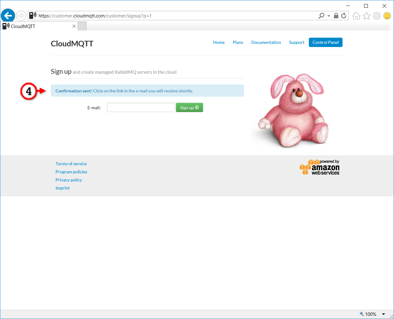Open Terms of service link
The width and height of the screenshot is (394, 319).
tap(71, 164)
